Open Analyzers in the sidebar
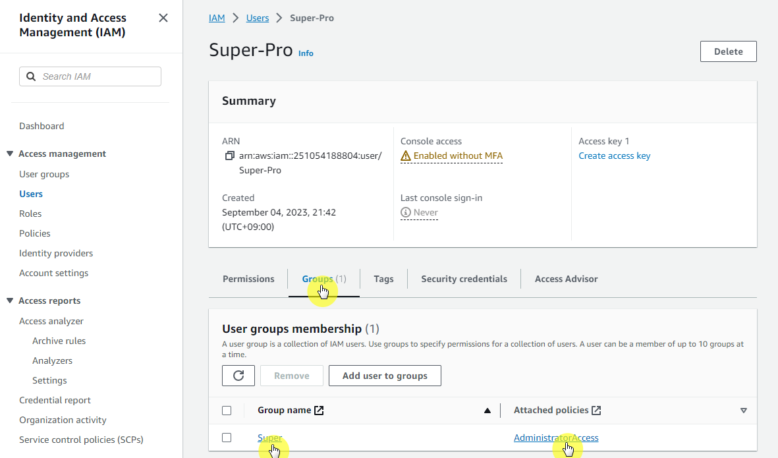The width and height of the screenshot is (778, 458). click(x=52, y=360)
